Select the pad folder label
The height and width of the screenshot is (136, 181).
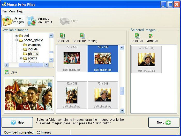tap(26, 36)
